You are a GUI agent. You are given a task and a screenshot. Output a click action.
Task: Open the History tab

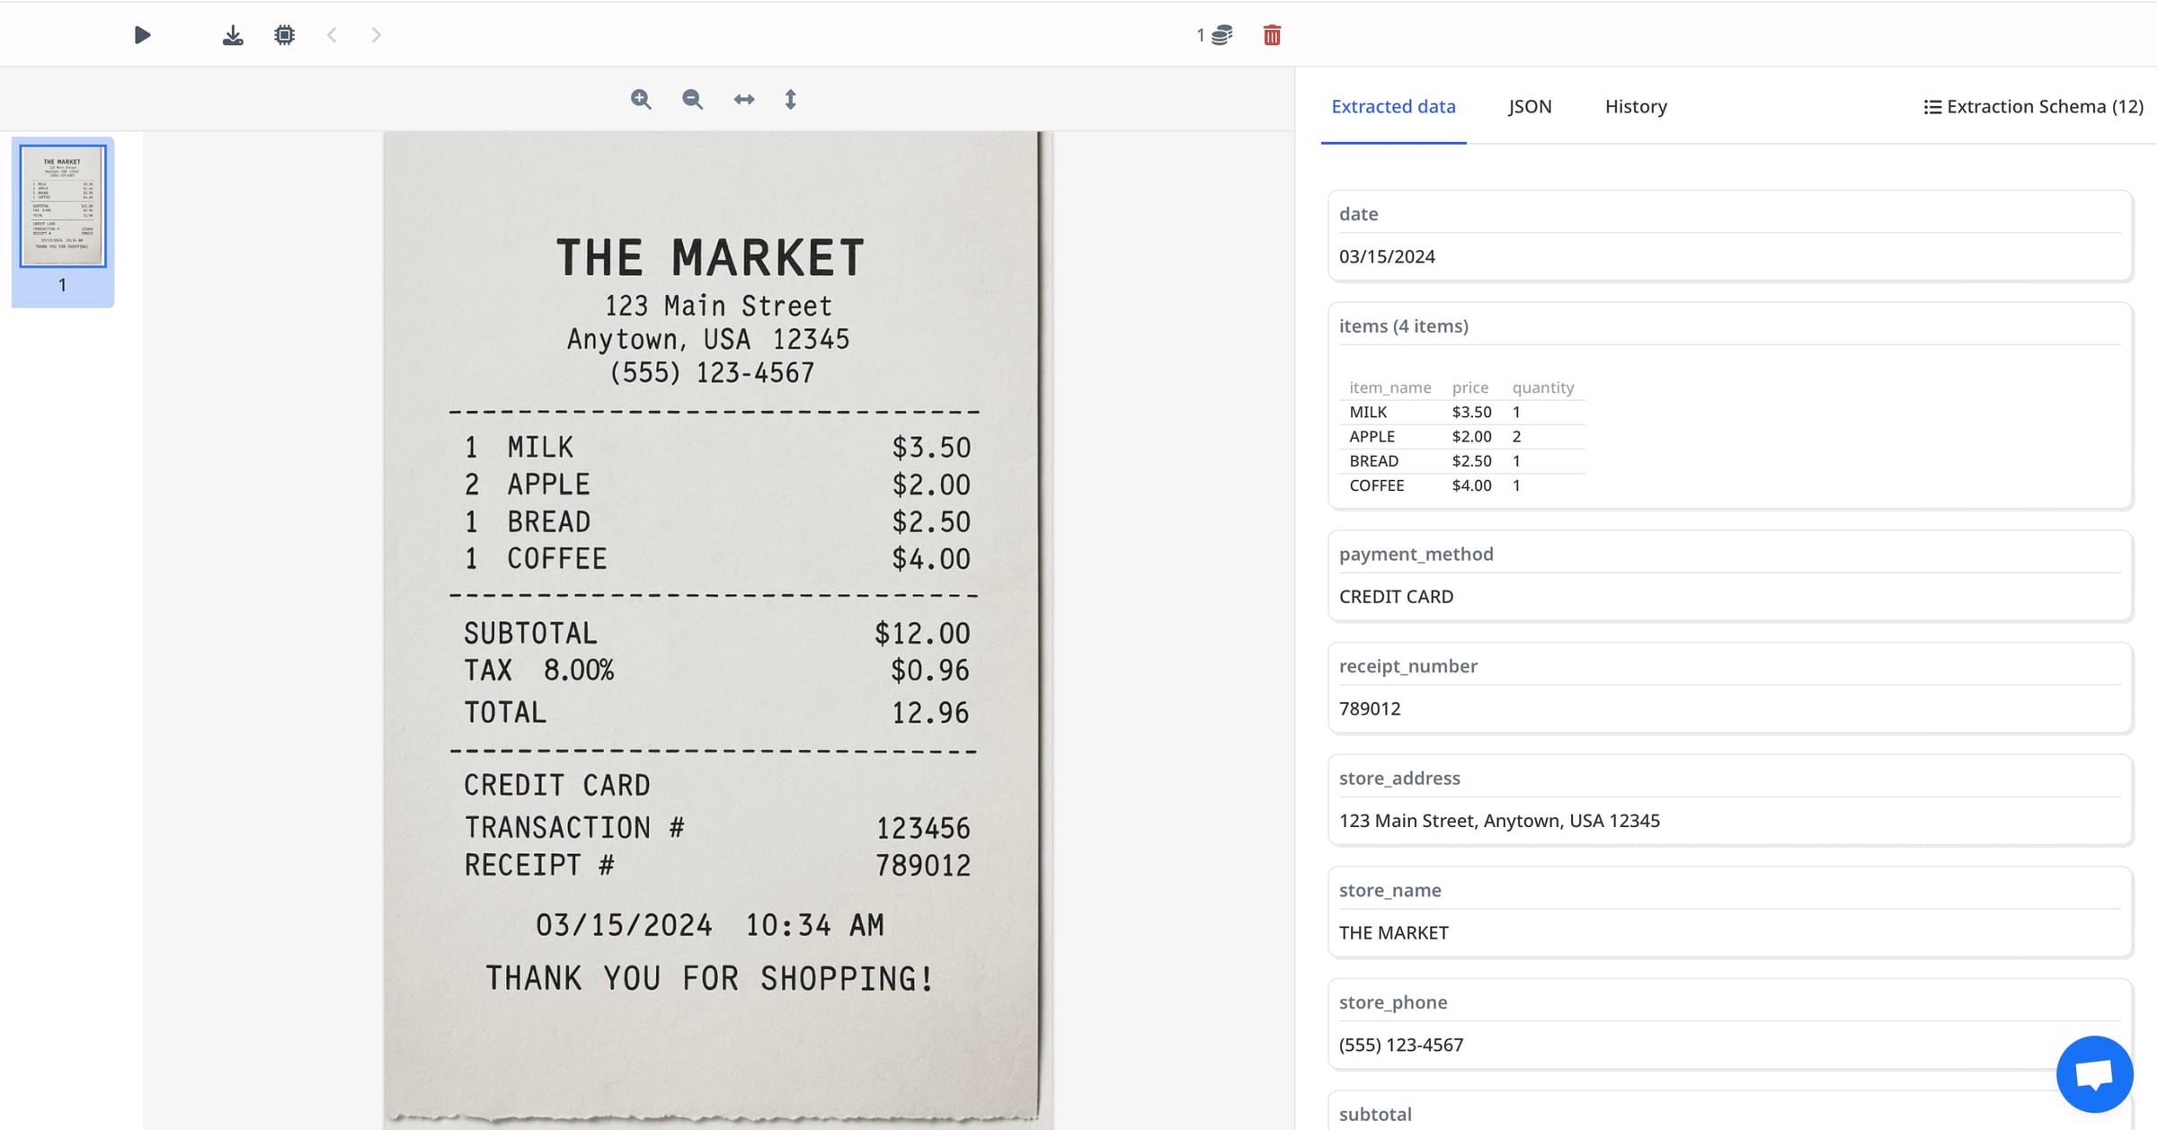click(1635, 106)
